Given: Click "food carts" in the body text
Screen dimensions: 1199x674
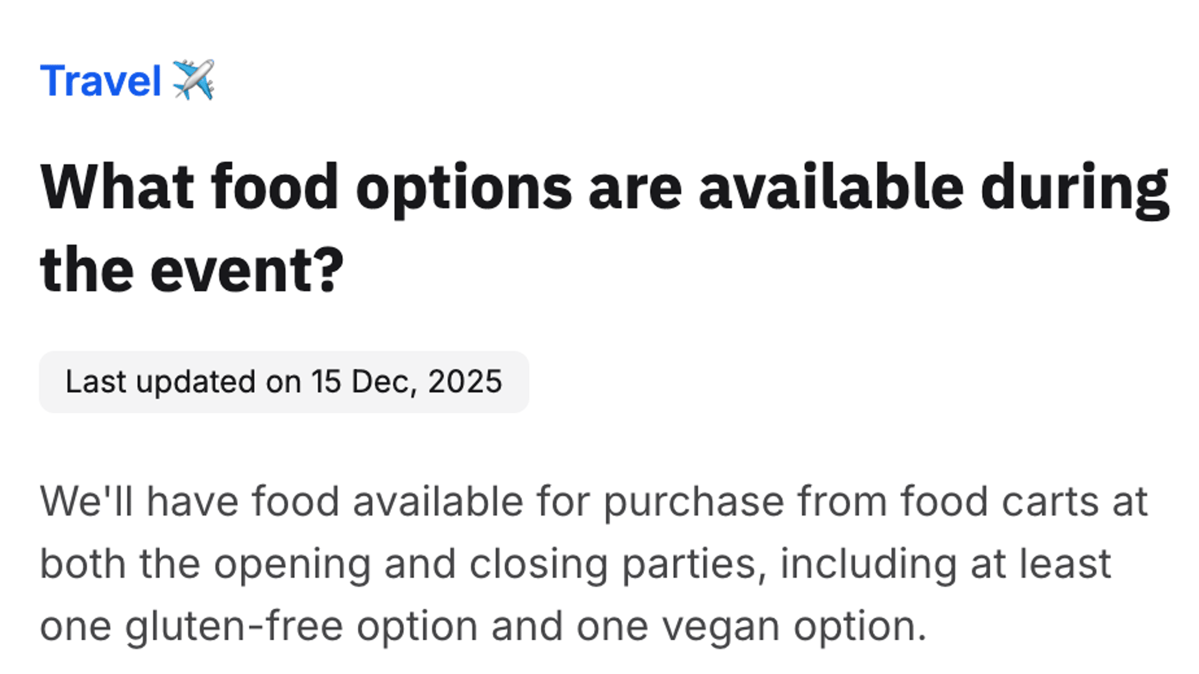Looking at the screenshot, I should point(999,501).
